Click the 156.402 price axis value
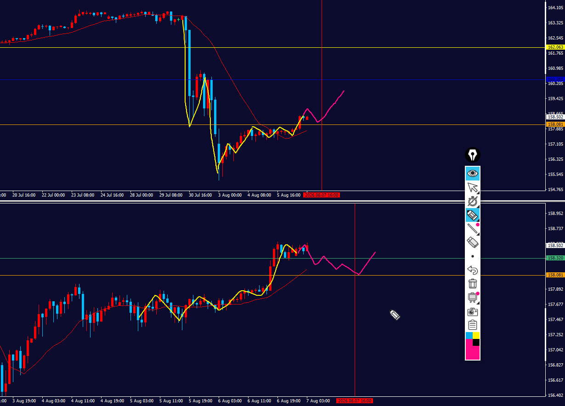Viewport: 565px width, 406px height. click(x=555, y=395)
